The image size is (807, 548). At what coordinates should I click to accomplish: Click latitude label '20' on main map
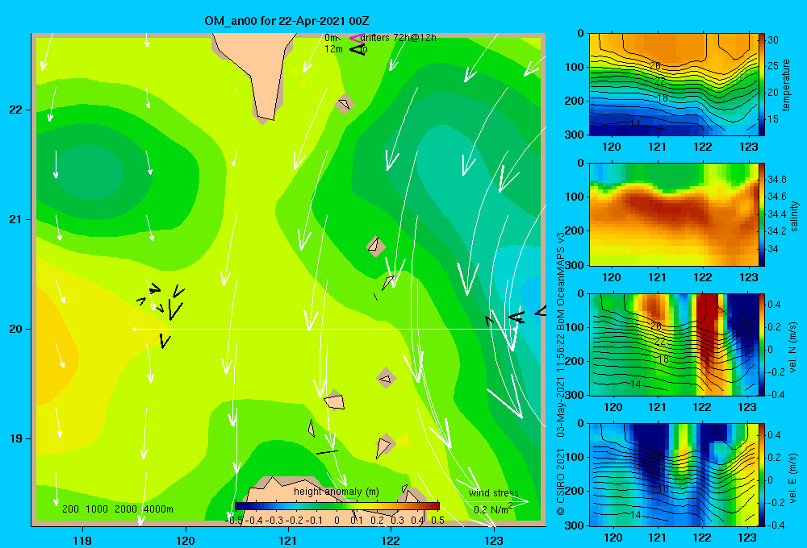point(16,329)
